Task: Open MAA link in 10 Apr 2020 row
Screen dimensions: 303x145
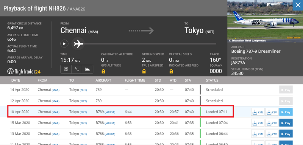Action: 55,112
